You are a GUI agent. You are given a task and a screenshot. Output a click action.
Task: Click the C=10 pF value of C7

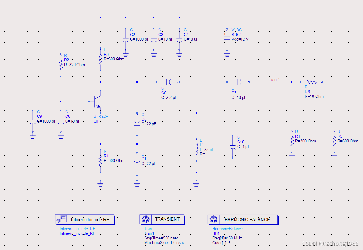tap(239, 98)
